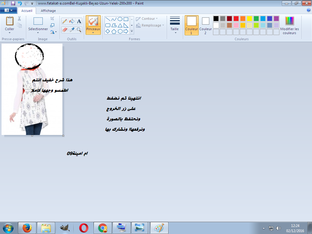
Task: Expand the Pinceaux brush options
Action: tap(93, 32)
